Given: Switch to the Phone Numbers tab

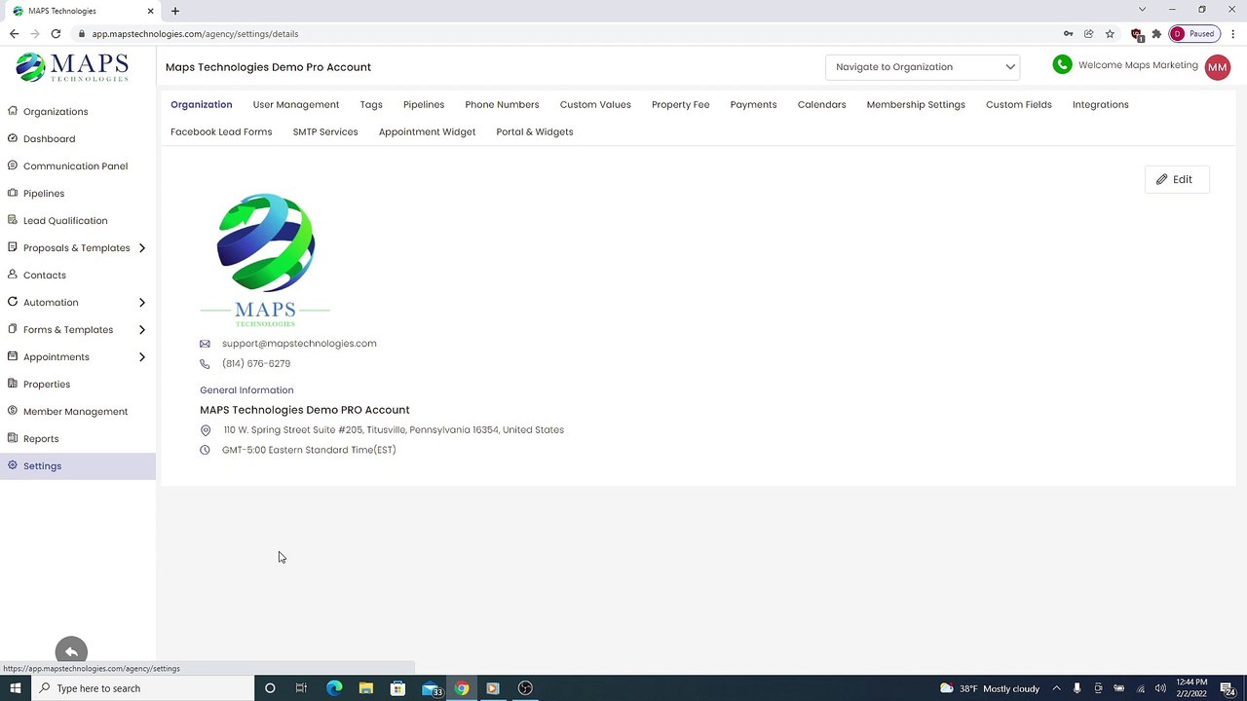Looking at the screenshot, I should point(502,104).
